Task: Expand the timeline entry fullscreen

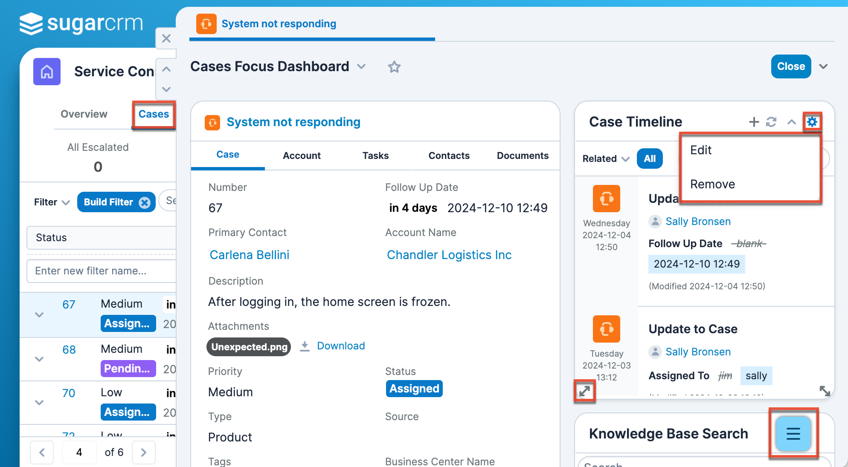Action: point(585,390)
